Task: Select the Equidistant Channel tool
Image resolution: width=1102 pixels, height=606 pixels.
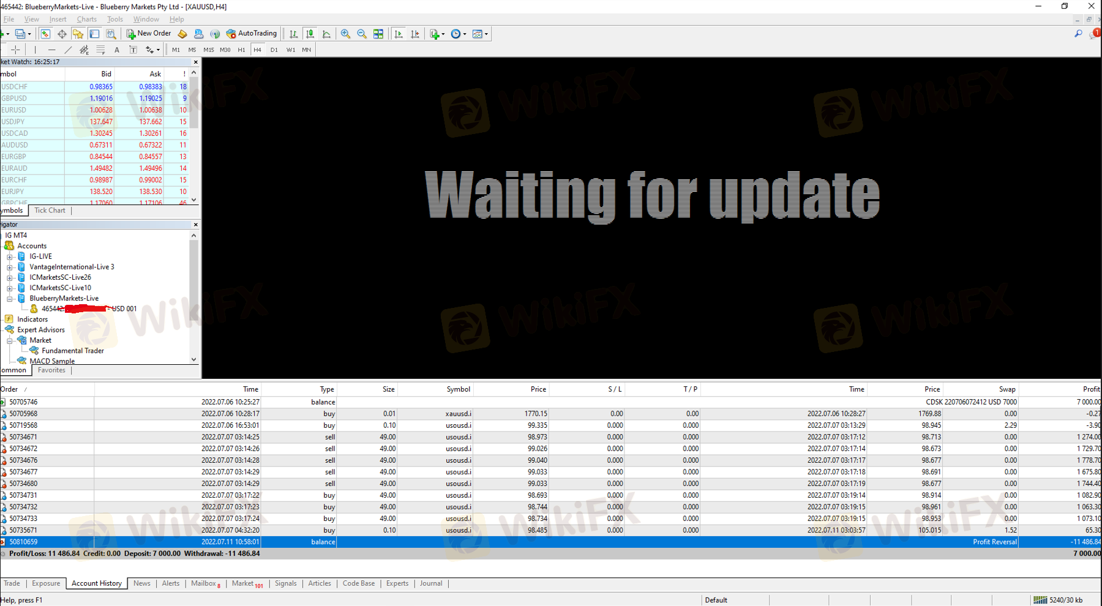Action: pos(84,50)
